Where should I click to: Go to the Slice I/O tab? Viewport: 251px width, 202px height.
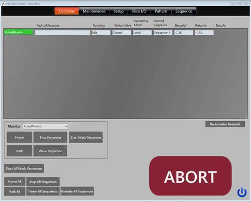pyautogui.click(x=139, y=11)
